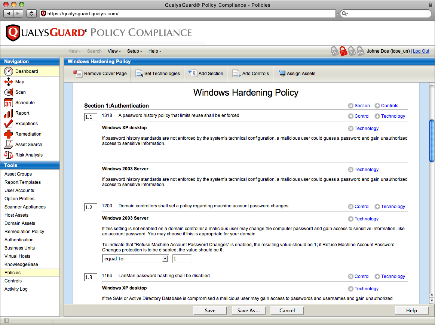Remove the control 1318 using X icon
The image size is (435, 325).
click(350, 116)
